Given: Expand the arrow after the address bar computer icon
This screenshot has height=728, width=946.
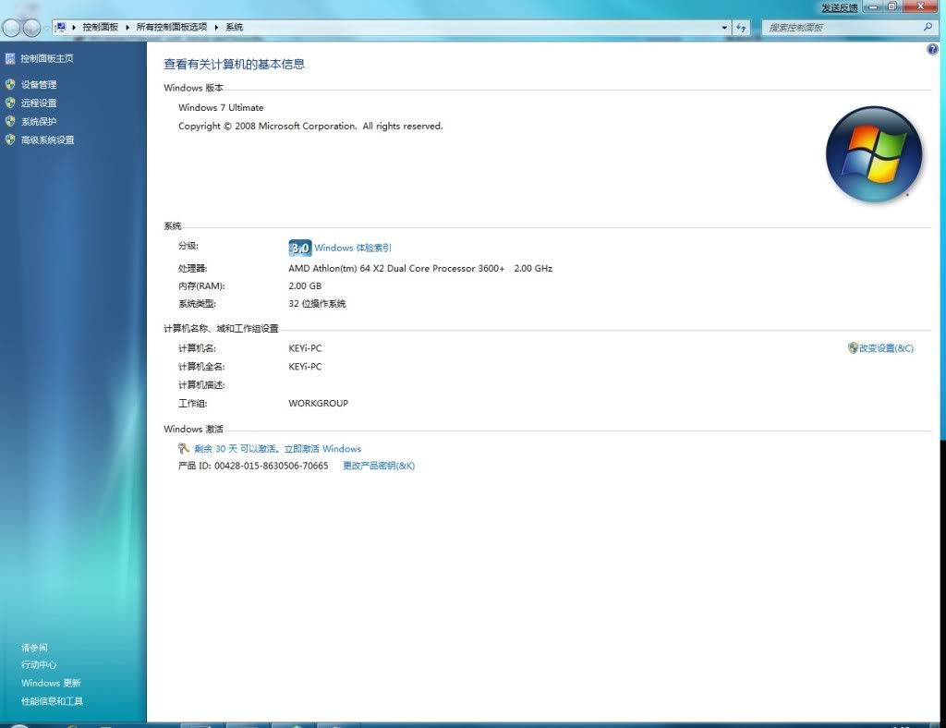Looking at the screenshot, I should [74, 27].
